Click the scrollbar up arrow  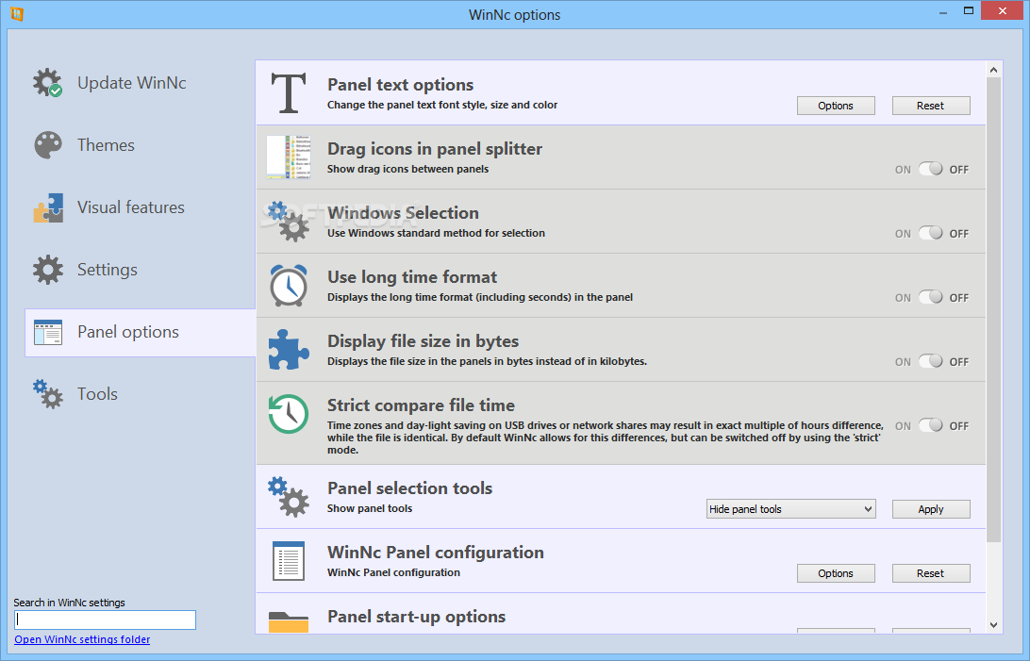tap(993, 70)
